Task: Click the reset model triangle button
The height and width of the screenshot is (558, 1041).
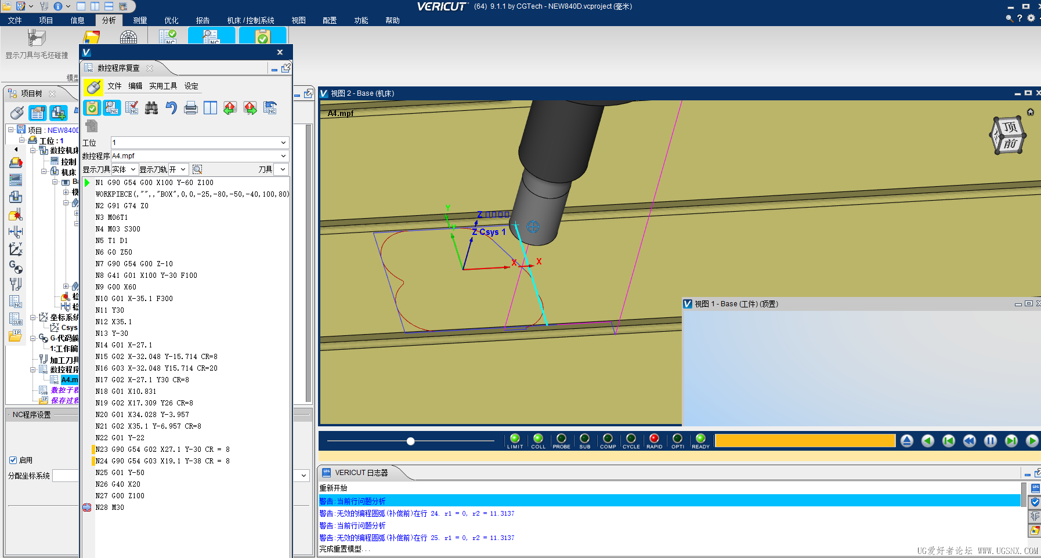Action: click(907, 441)
